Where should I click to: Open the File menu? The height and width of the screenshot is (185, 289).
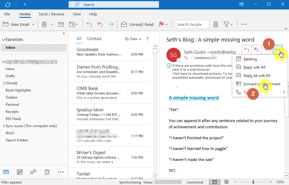(x=7, y=14)
